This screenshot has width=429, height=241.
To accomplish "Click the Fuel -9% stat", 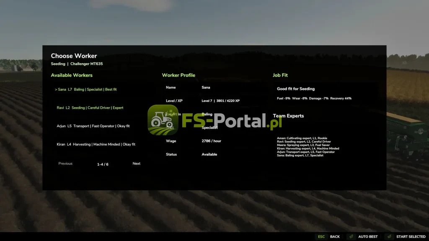I will point(284,98).
